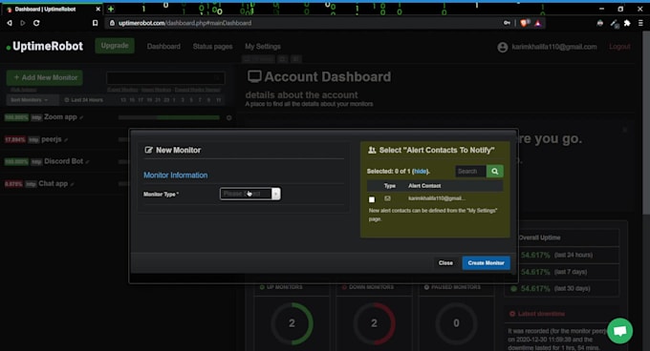This screenshot has height=351, width=650.
Task: Open the Status pages menu item
Action: point(212,47)
